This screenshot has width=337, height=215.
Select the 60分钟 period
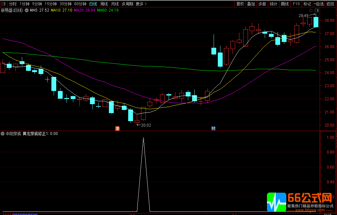click(x=80, y=4)
